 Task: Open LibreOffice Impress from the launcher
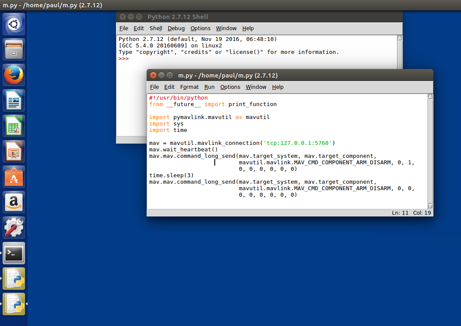[14, 151]
